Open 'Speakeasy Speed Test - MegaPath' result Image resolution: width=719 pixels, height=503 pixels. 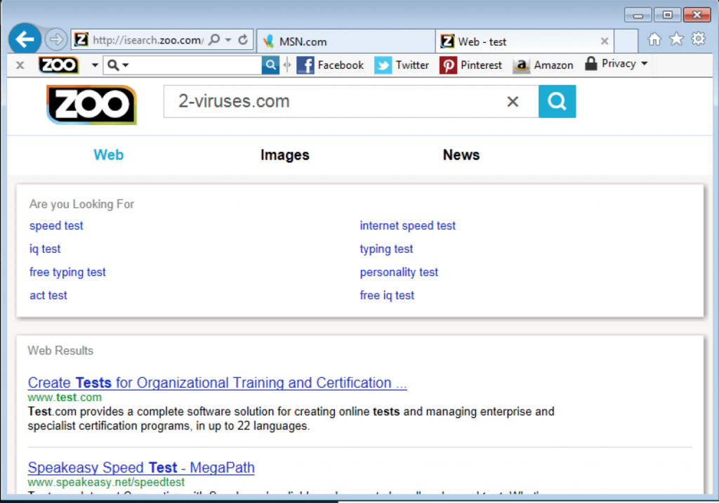point(141,468)
